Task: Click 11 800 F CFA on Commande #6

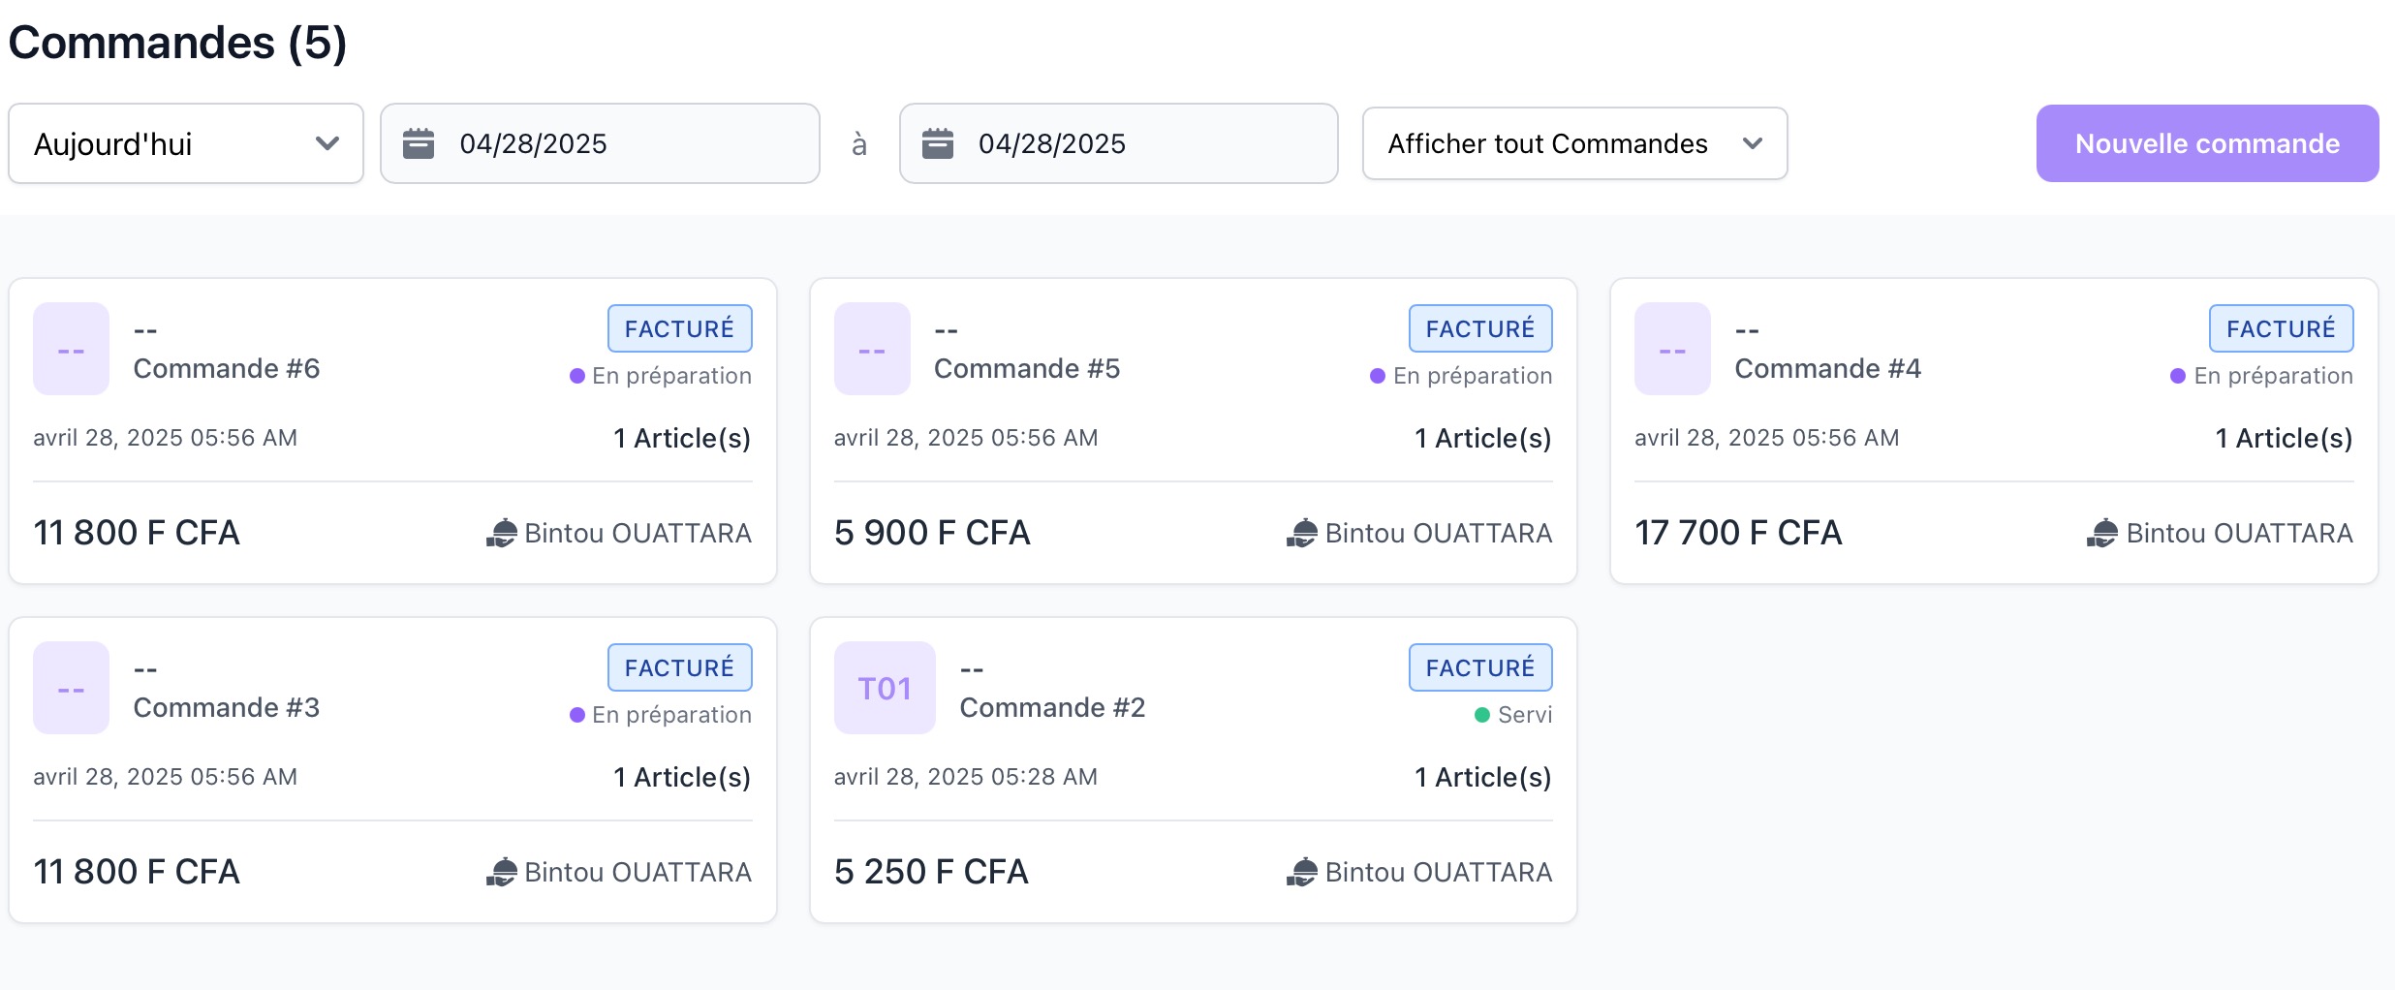Action: tap(137, 533)
